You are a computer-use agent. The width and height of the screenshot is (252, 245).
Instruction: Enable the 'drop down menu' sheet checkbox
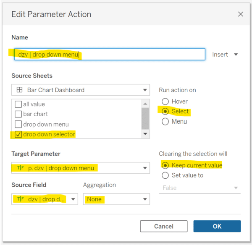pos(18,124)
